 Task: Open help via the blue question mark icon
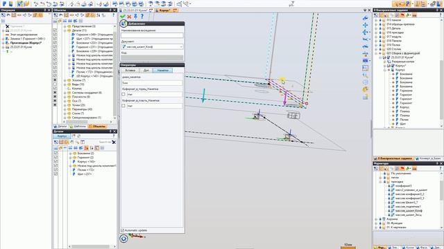(142, 17)
